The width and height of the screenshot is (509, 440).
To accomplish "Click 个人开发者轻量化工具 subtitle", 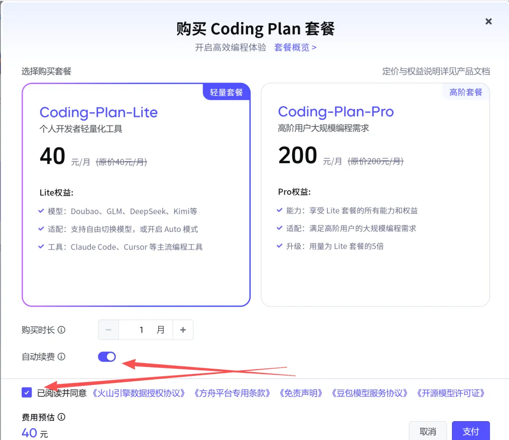I will (x=81, y=129).
